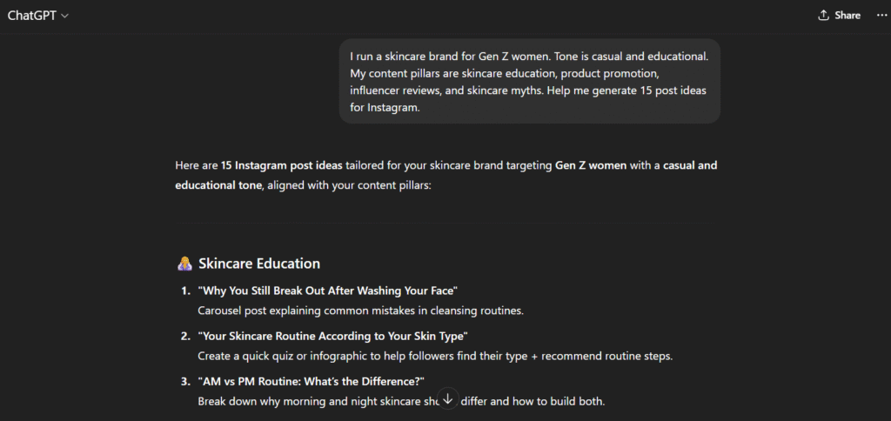Viewport: 891px width, 421px height.
Task: Click the ChatGPT title label
Action: pos(32,16)
